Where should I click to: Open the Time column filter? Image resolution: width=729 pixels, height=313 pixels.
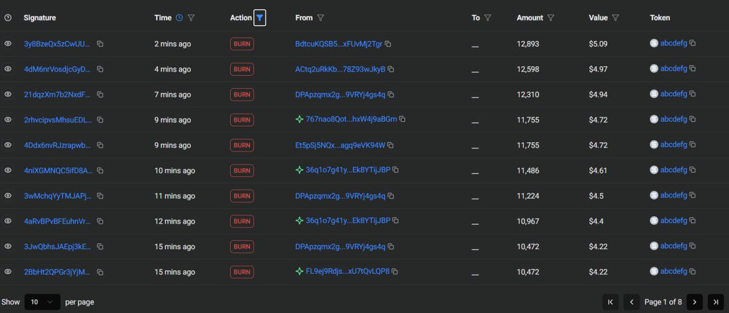click(191, 18)
